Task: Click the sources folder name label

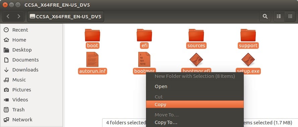Action: click(196, 46)
